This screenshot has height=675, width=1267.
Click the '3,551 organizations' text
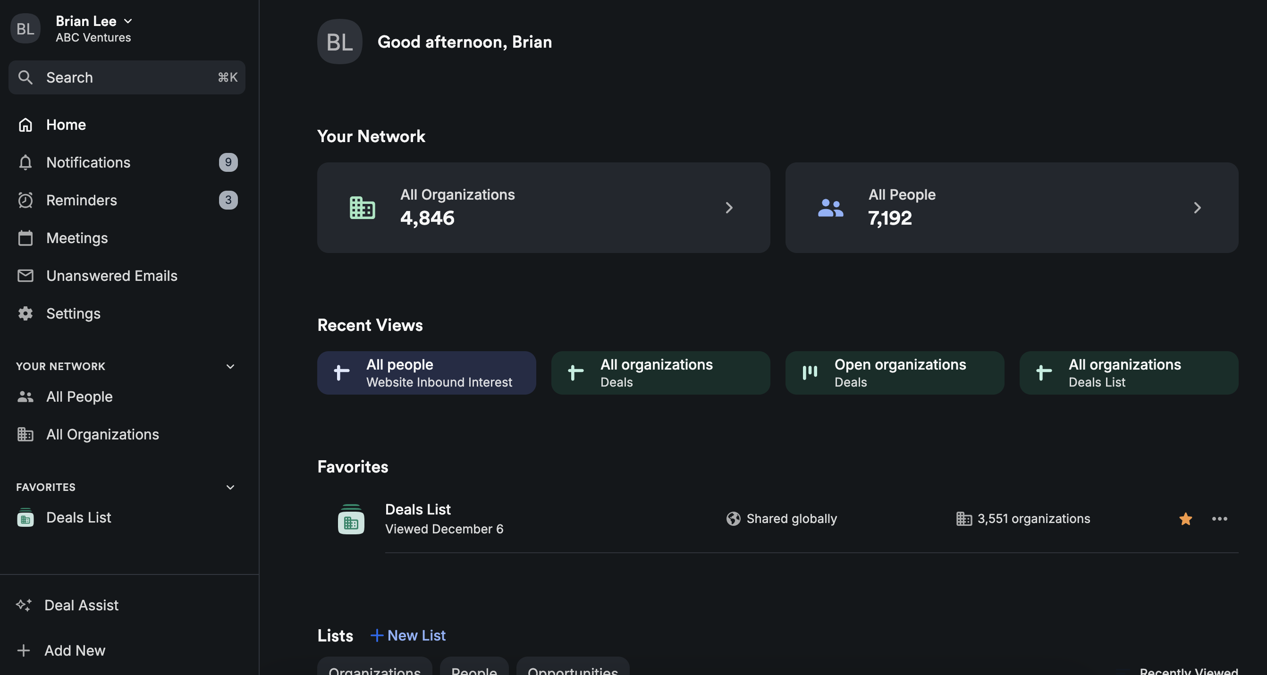click(x=1034, y=519)
